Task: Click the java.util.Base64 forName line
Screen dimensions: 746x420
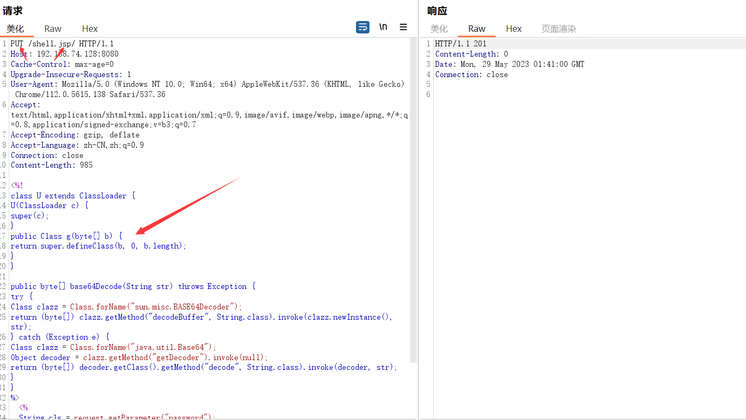Action: [x=113, y=347]
